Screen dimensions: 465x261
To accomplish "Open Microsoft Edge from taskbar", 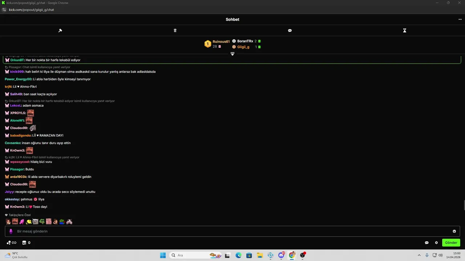I will pos(238,255).
